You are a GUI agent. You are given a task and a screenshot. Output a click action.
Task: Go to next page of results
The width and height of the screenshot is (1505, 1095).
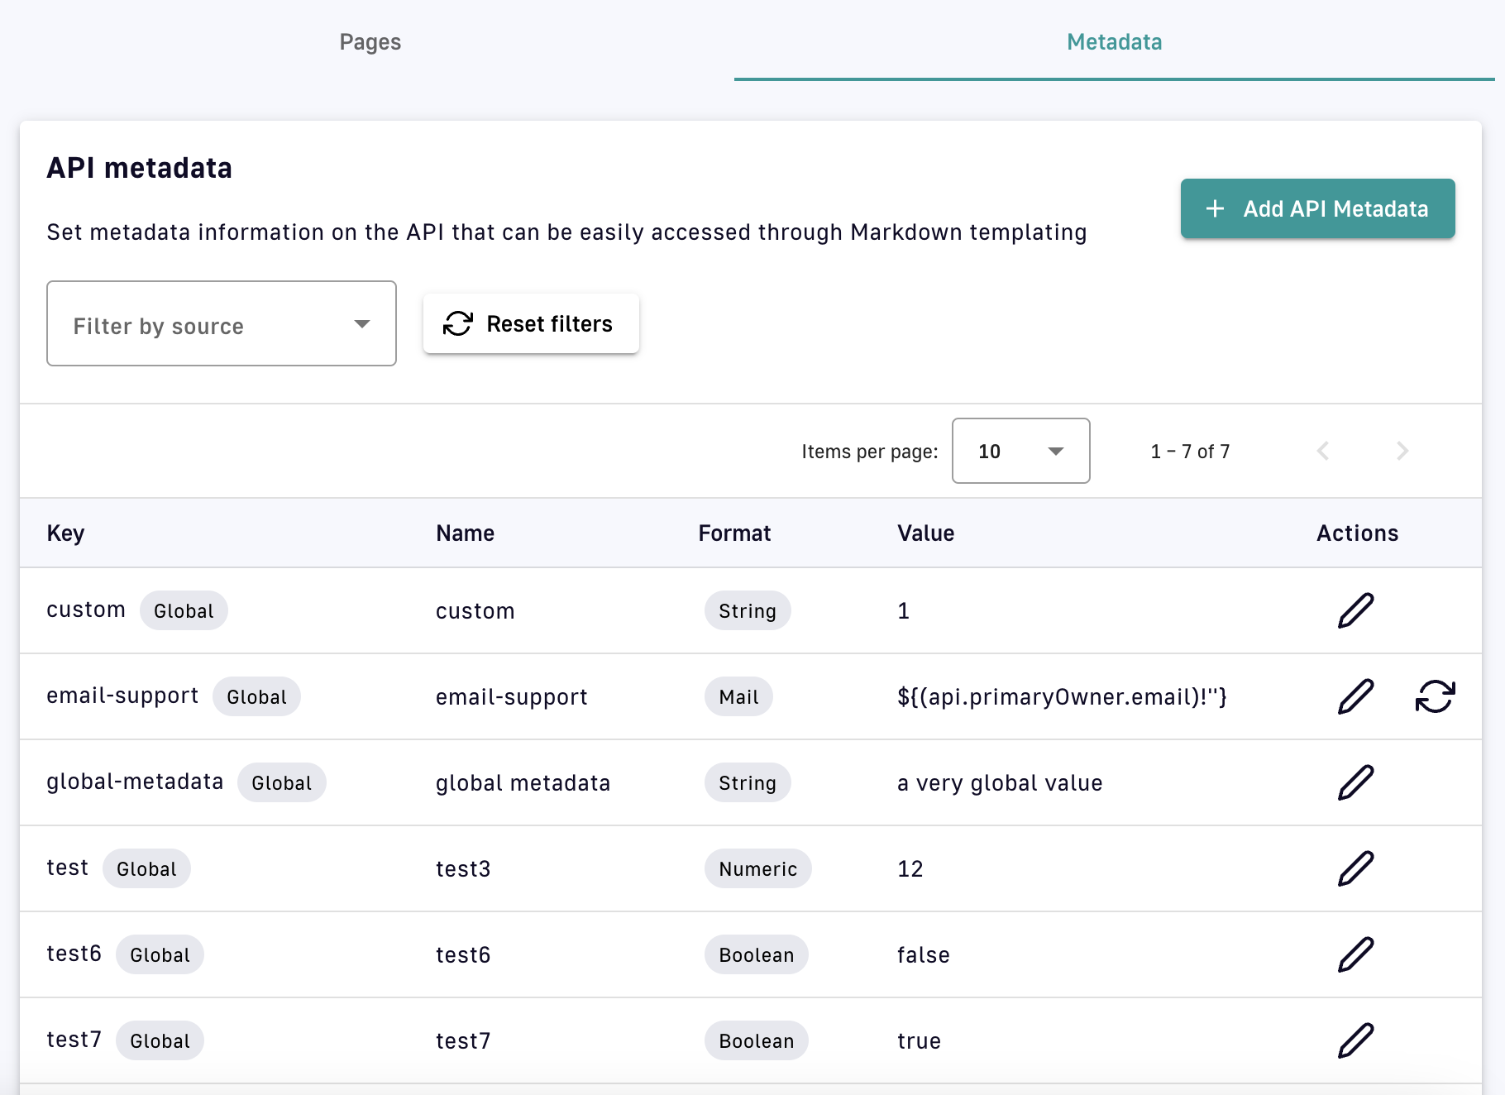tap(1402, 452)
